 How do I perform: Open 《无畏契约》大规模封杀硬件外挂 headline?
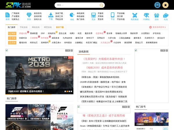point(104,59)
